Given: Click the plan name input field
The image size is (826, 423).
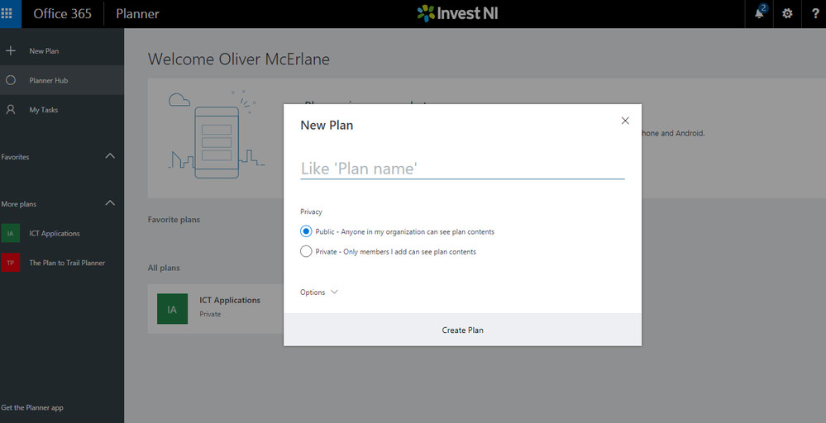Looking at the screenshot, I should tap(462, 169).
